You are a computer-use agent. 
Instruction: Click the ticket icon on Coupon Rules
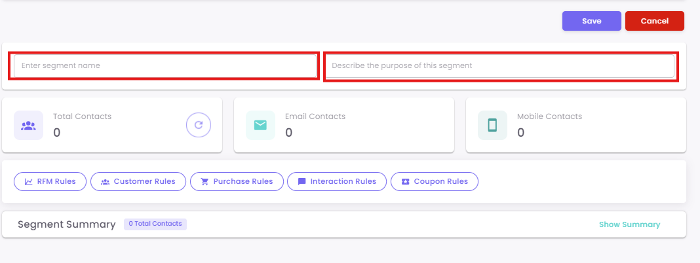click(x=405, y=181)
